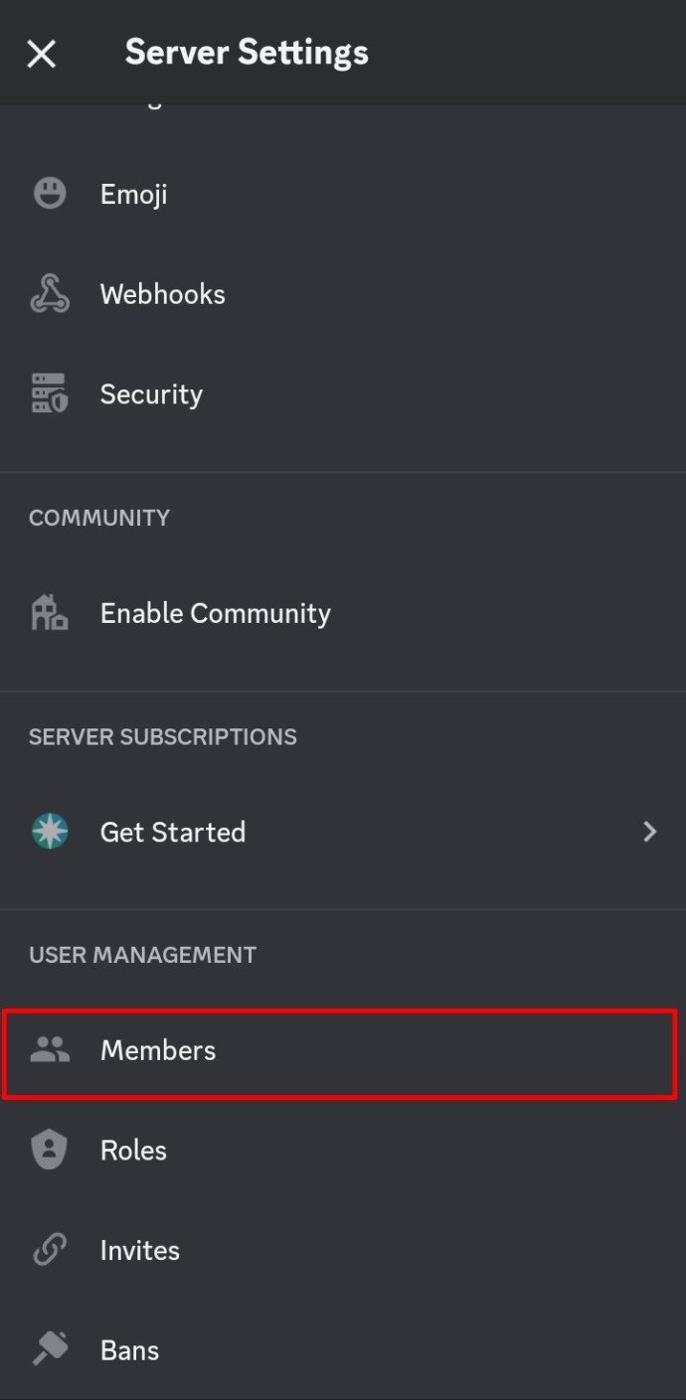Open the Bans list entry
The height and width of the screenshot is (1400, 686).
click(343, 1349)
